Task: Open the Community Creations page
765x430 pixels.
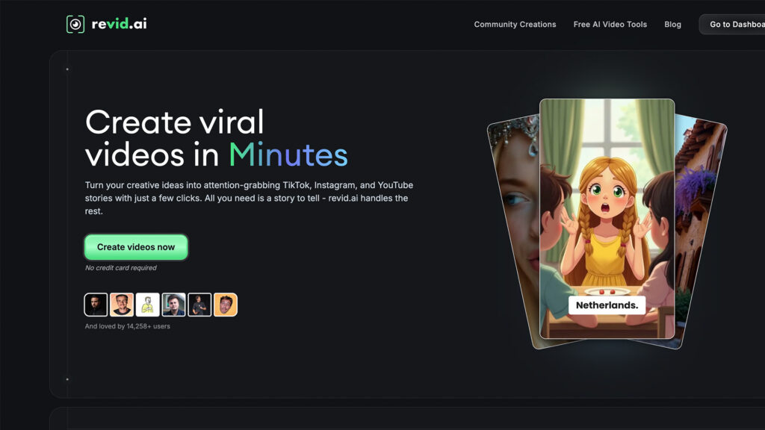Action: (x=515, y=25)
